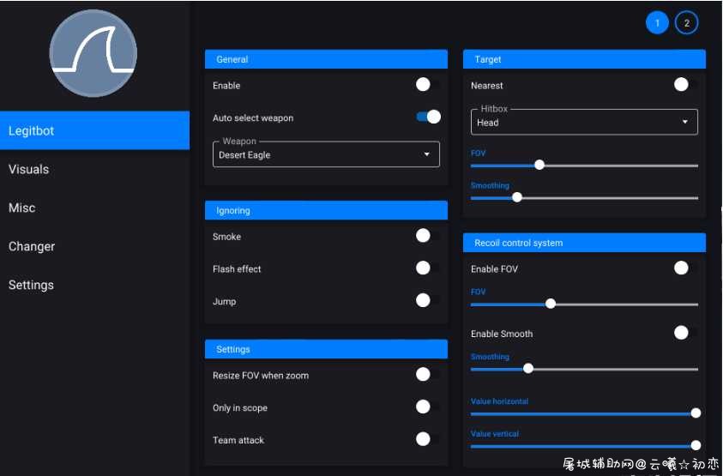Disable Auto select weapon toggle

pos(428,117)
